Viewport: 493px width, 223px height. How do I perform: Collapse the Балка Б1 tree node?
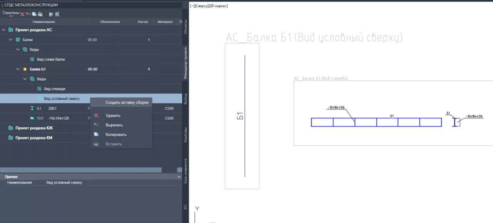point(18,69)
